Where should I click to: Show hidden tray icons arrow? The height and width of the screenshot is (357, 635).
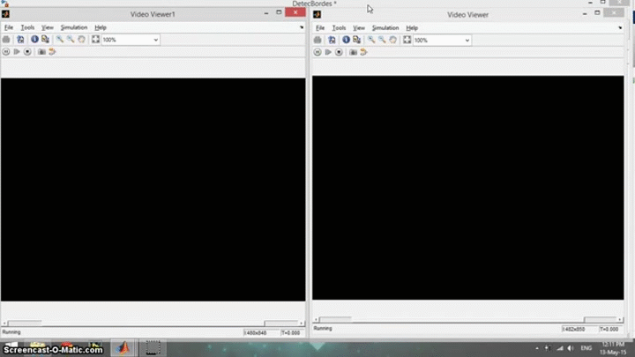click(x=537, y=348)
